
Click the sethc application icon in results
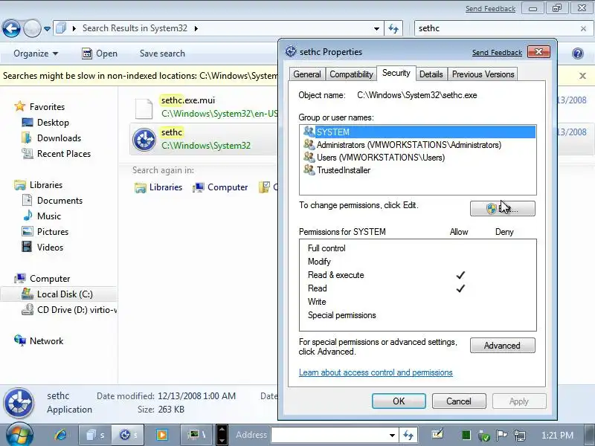point(144,139)
